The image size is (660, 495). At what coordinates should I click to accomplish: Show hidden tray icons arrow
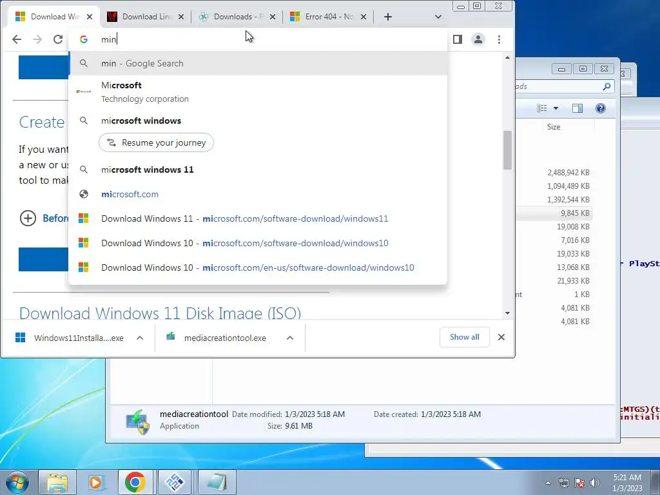coord(548,483)
